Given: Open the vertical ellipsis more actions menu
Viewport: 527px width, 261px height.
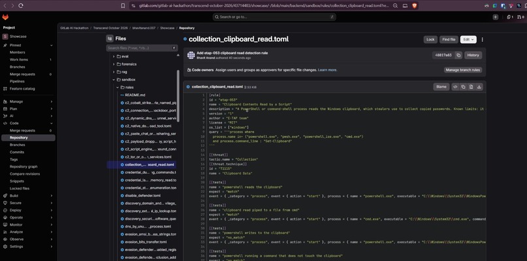Looking at the screenshot, I should [x=483, y=39].
